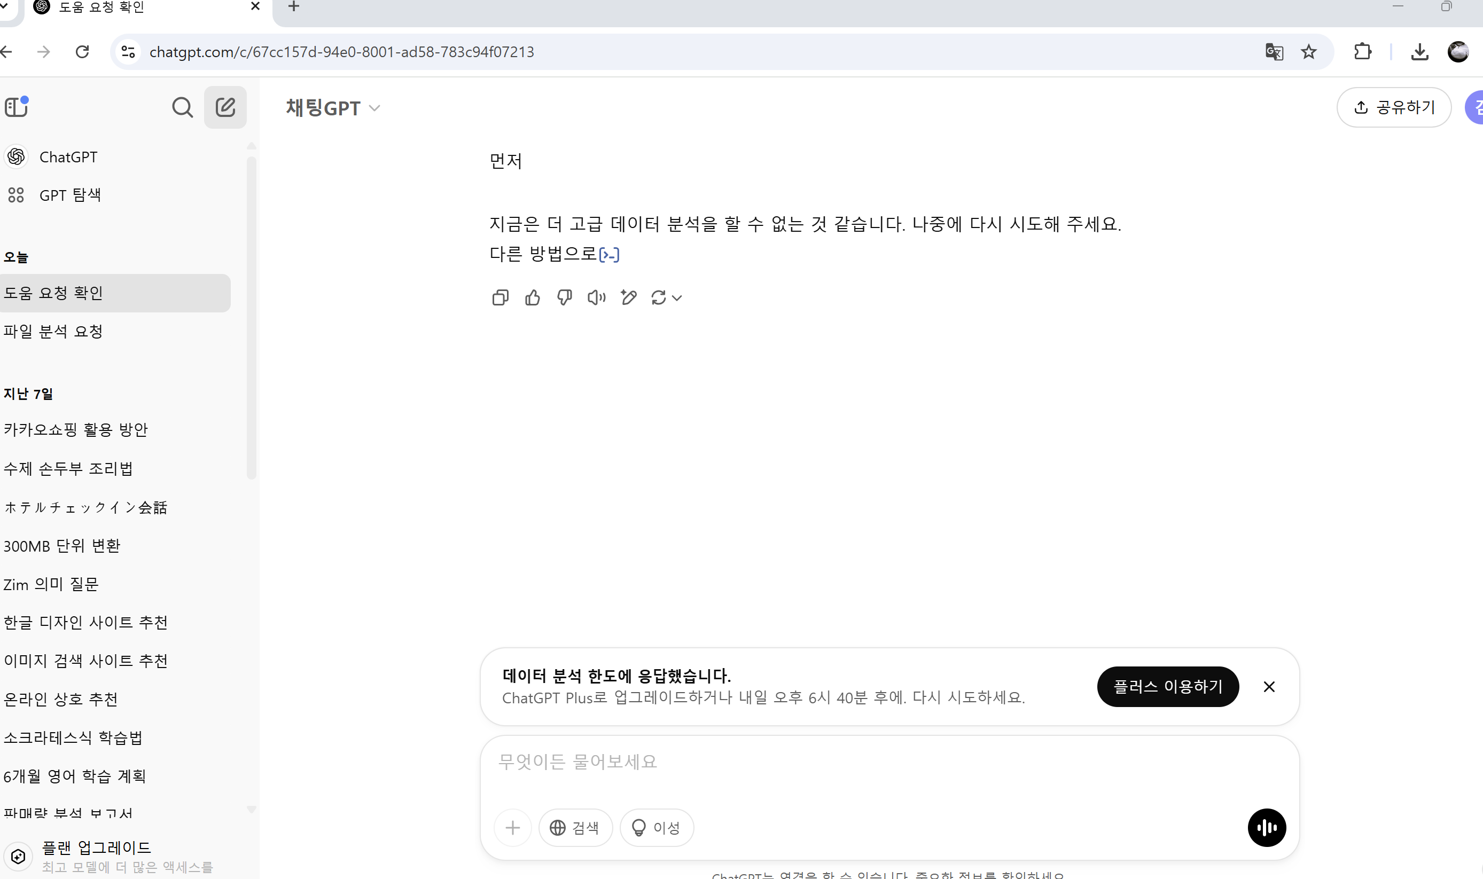Start a new chat with pencil icon

click(x=225, y=107)
